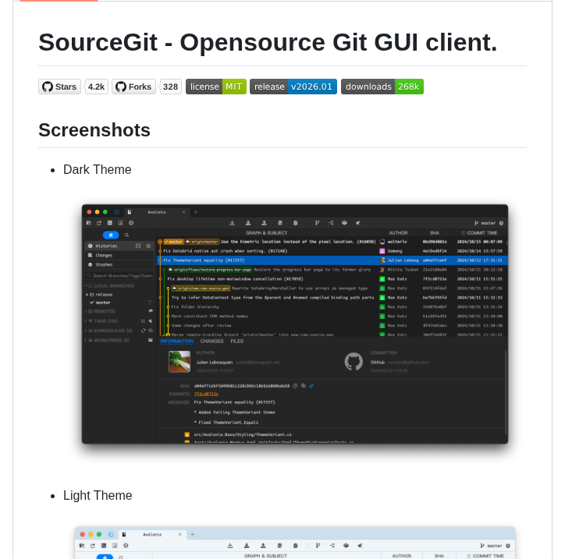Click Push icon in light theme toolbar
The width and height of the screenshot is (565, 559).
263,546
